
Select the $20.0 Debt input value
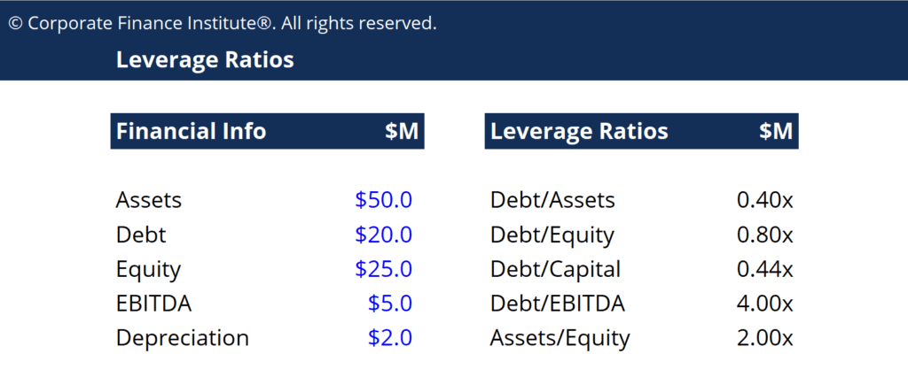383,235
